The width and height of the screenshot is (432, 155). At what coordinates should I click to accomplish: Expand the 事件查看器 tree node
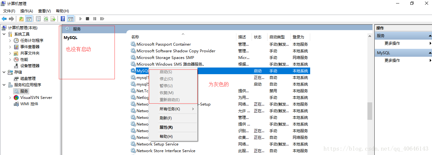click(x=10, y=47)
